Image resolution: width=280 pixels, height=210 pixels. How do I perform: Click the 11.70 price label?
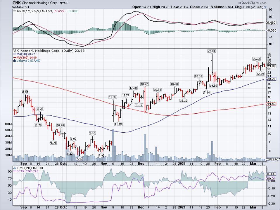tap(38, 125)
